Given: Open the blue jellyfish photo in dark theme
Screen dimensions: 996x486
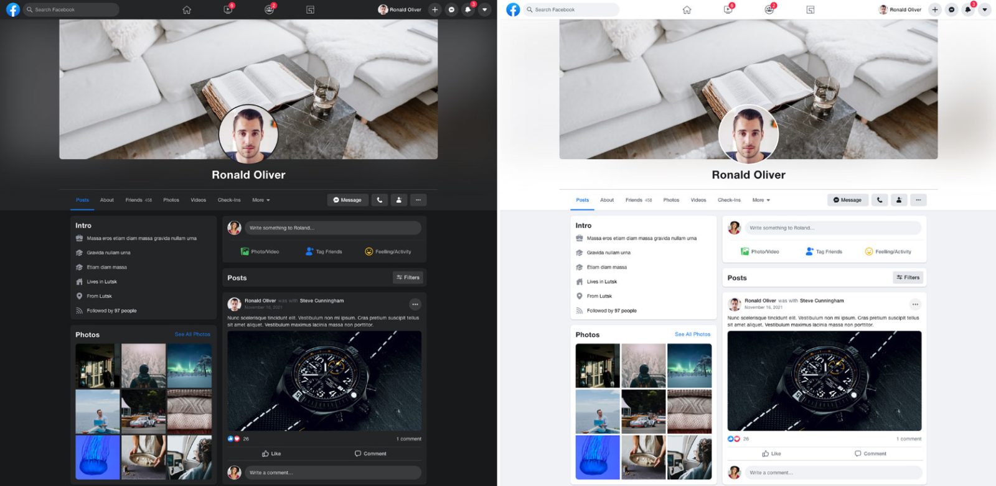Looking at the screenshot, I should 98,457.
